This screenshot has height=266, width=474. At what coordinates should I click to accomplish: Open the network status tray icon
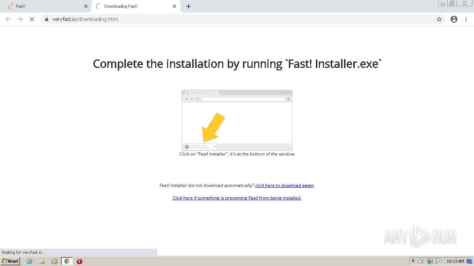430,261
